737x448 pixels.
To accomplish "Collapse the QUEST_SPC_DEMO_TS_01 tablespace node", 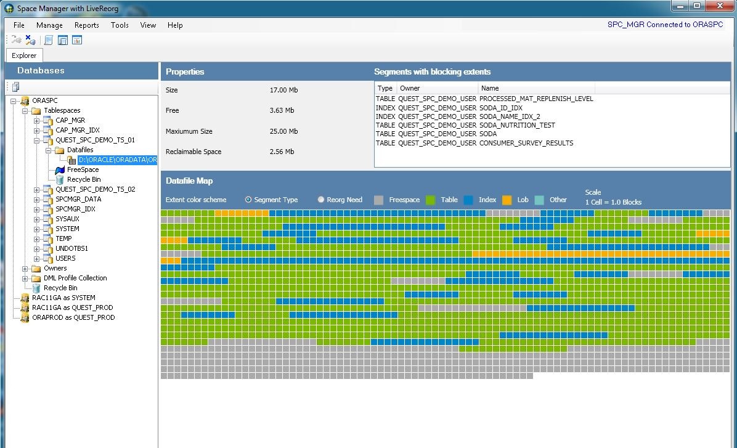I will pos(36,140).
